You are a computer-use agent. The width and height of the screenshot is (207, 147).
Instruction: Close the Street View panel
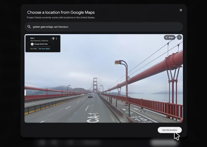(179, 37)
